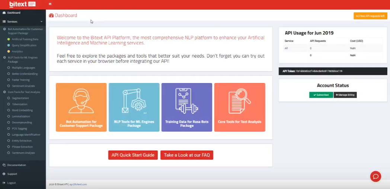Open the chat bubble widget
Image resolution: width=390 pixels, height=189 pixels.
pos(375,177)
